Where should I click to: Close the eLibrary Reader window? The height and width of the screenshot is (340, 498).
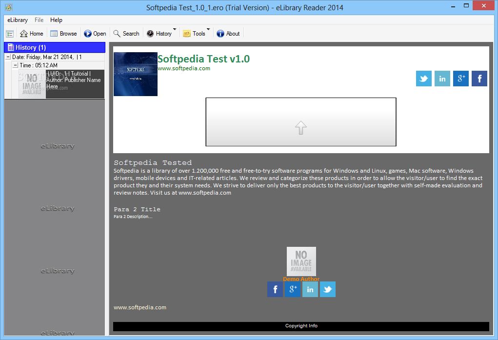(484, 6)
